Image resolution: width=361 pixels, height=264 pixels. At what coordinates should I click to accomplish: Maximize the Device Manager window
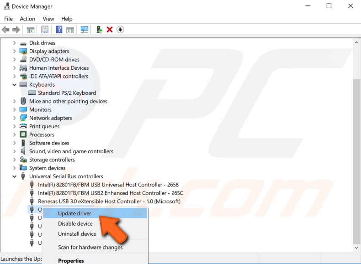coord(329,6)
